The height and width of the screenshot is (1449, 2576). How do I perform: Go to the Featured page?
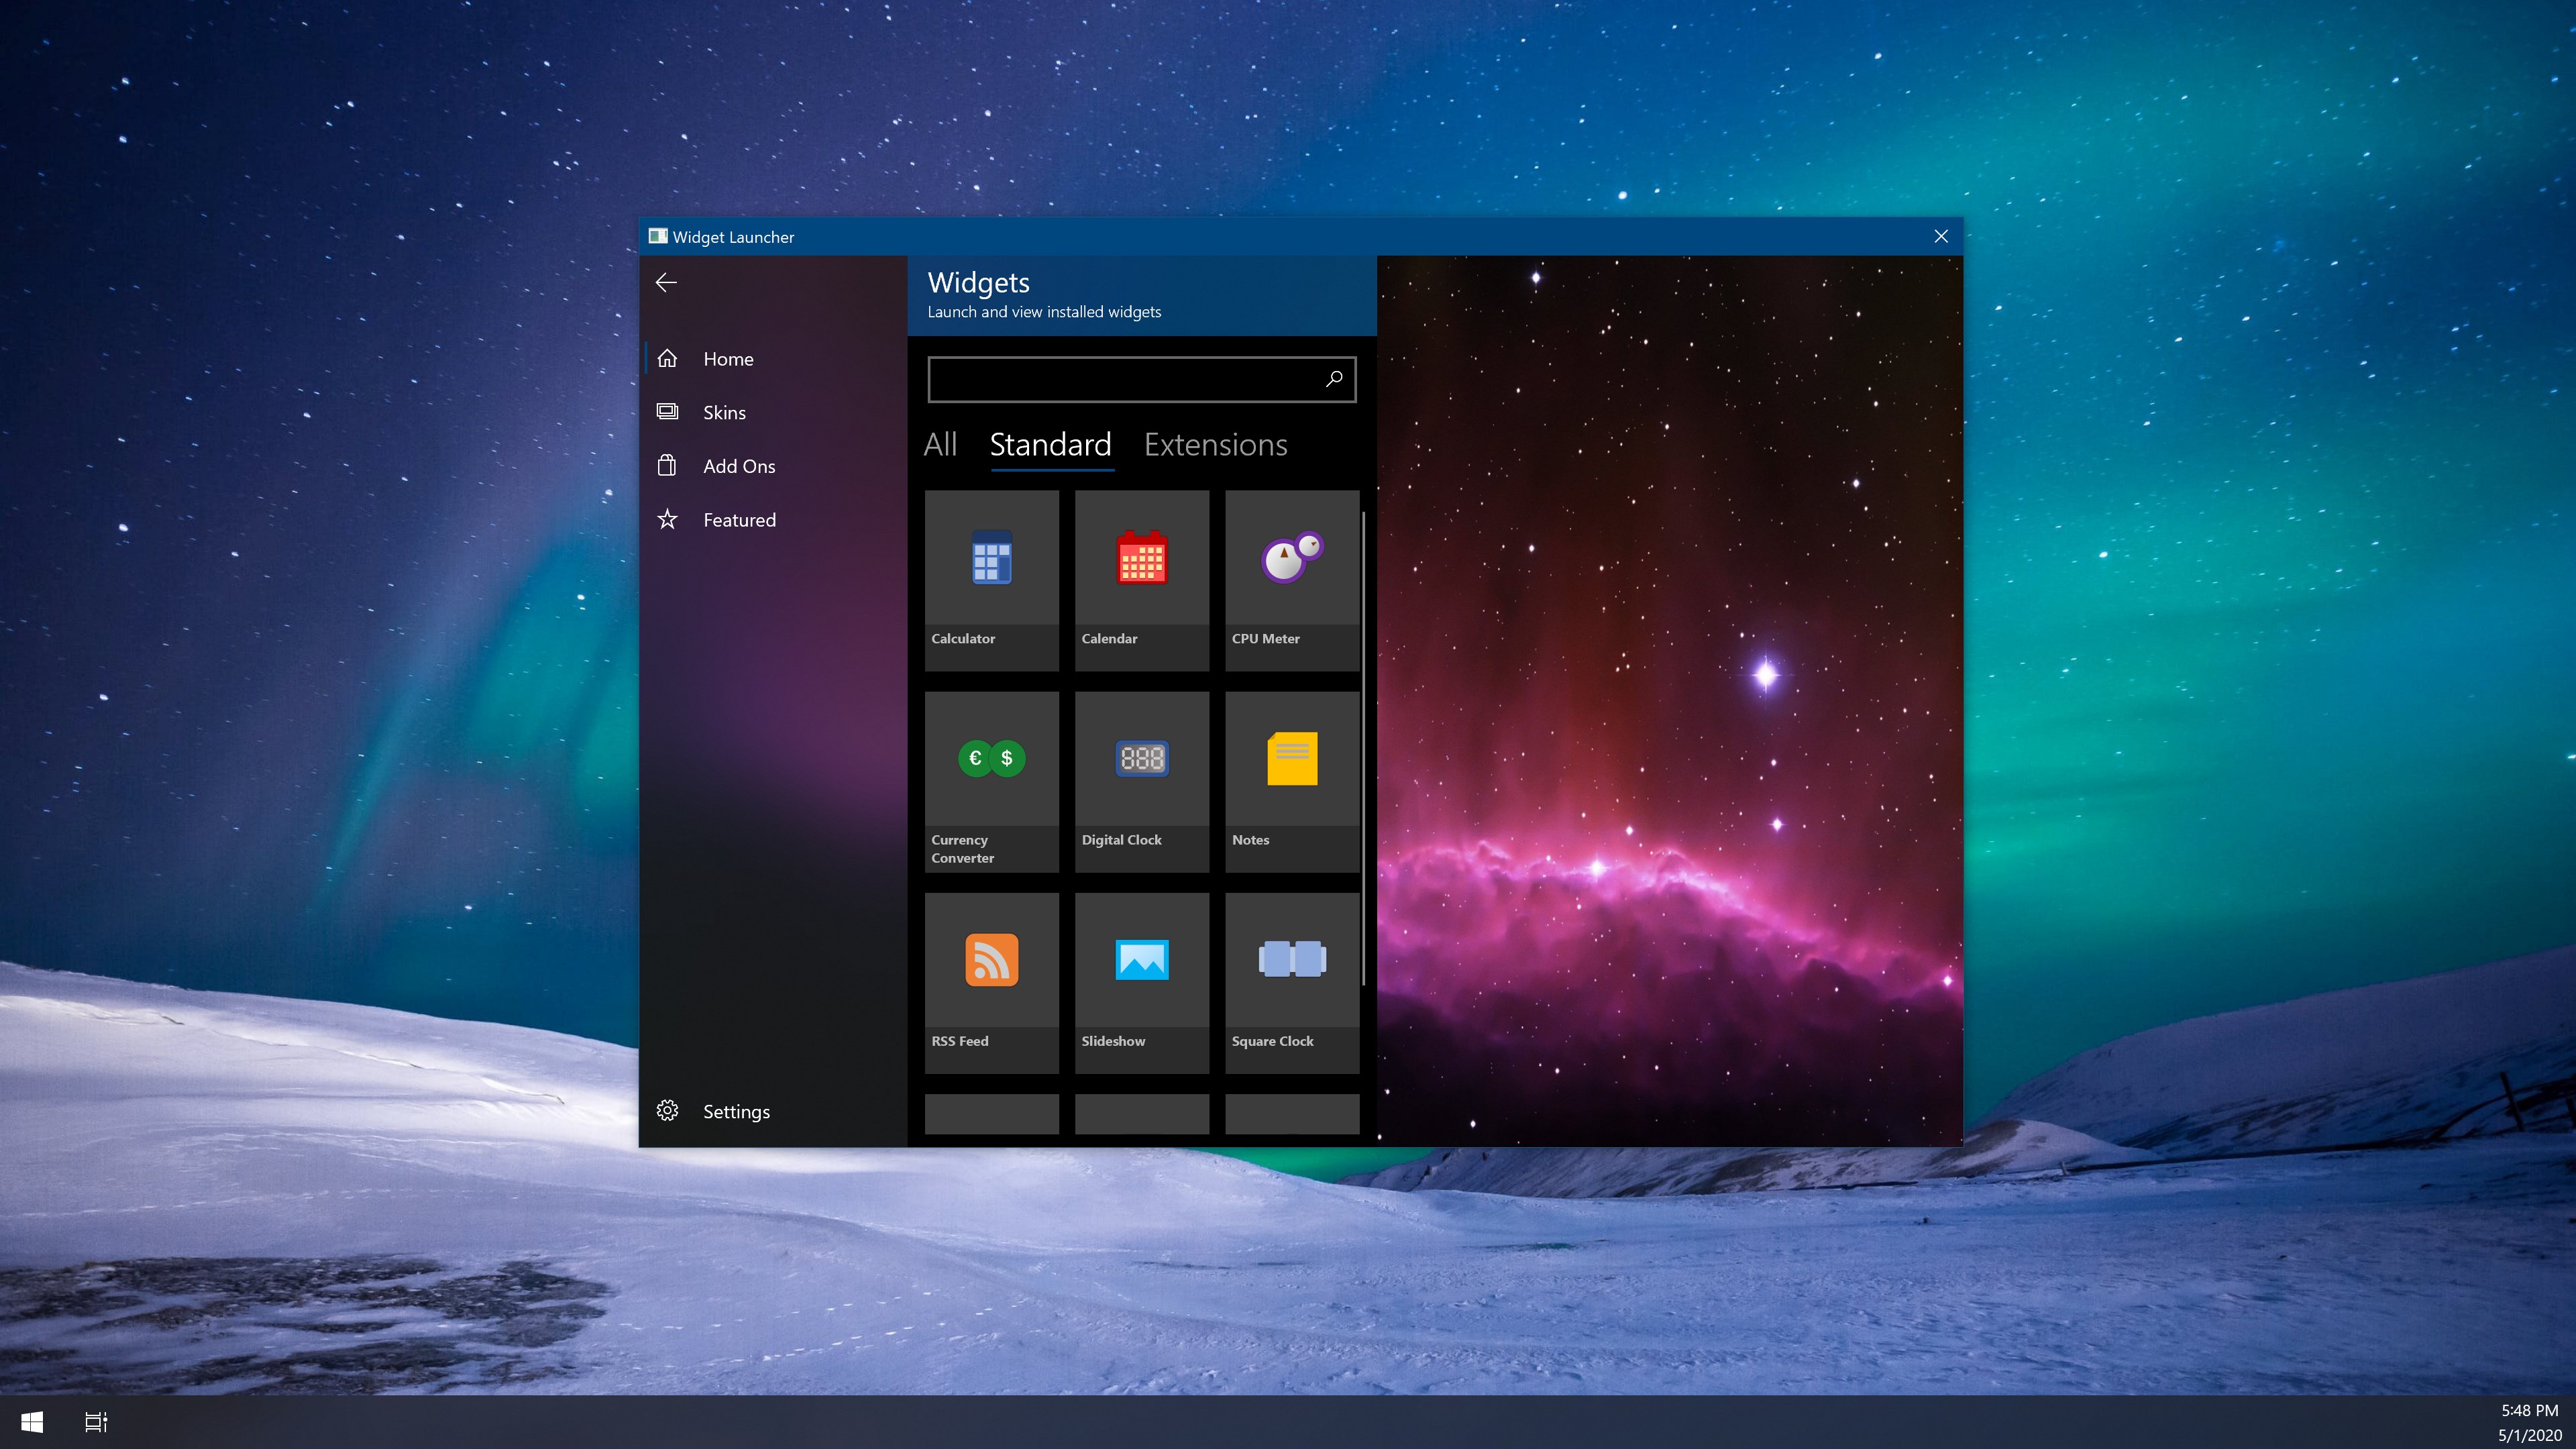(738, 520)
